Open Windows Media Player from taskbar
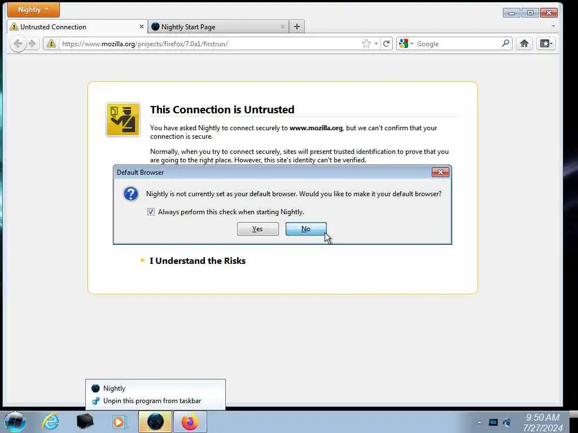The width and height of the screenshot is (578, 433). tap(119, 422)
